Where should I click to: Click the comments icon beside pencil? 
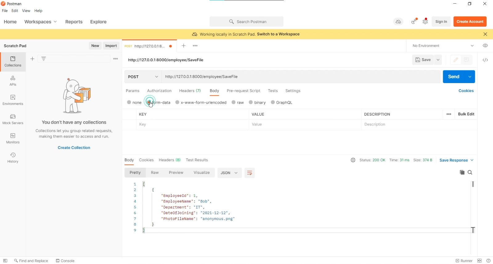tap(467, 60)
